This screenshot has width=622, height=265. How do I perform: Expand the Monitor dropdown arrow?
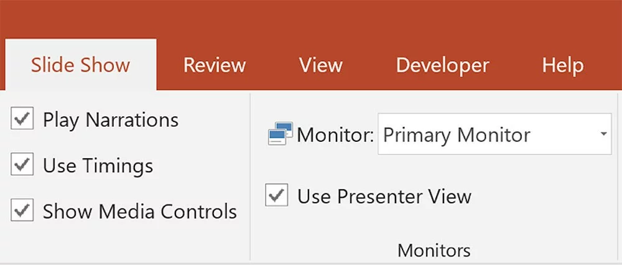pos(603,134)
